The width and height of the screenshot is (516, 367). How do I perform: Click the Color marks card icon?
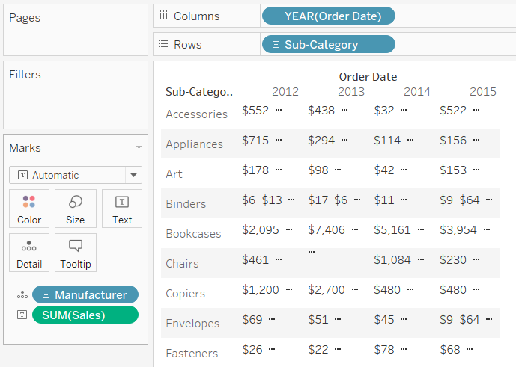[x=29, y=208]
